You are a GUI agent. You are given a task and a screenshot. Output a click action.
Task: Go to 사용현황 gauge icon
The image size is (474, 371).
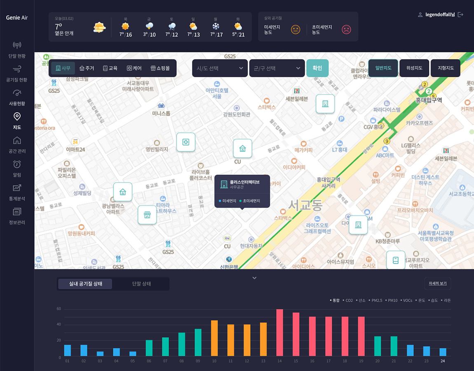[17, 93]
